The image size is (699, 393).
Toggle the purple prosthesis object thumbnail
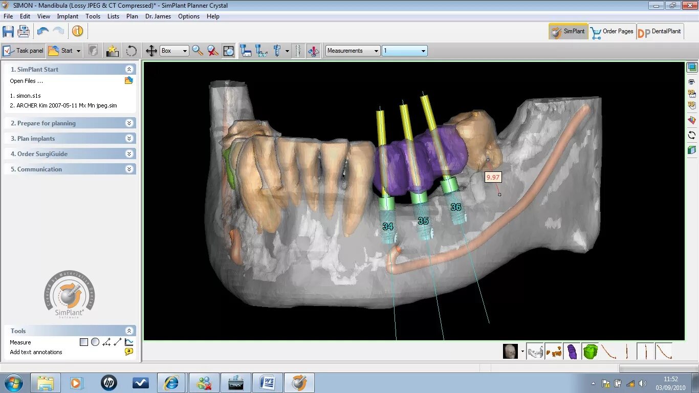pyautogui.click(x=572, y=351)
